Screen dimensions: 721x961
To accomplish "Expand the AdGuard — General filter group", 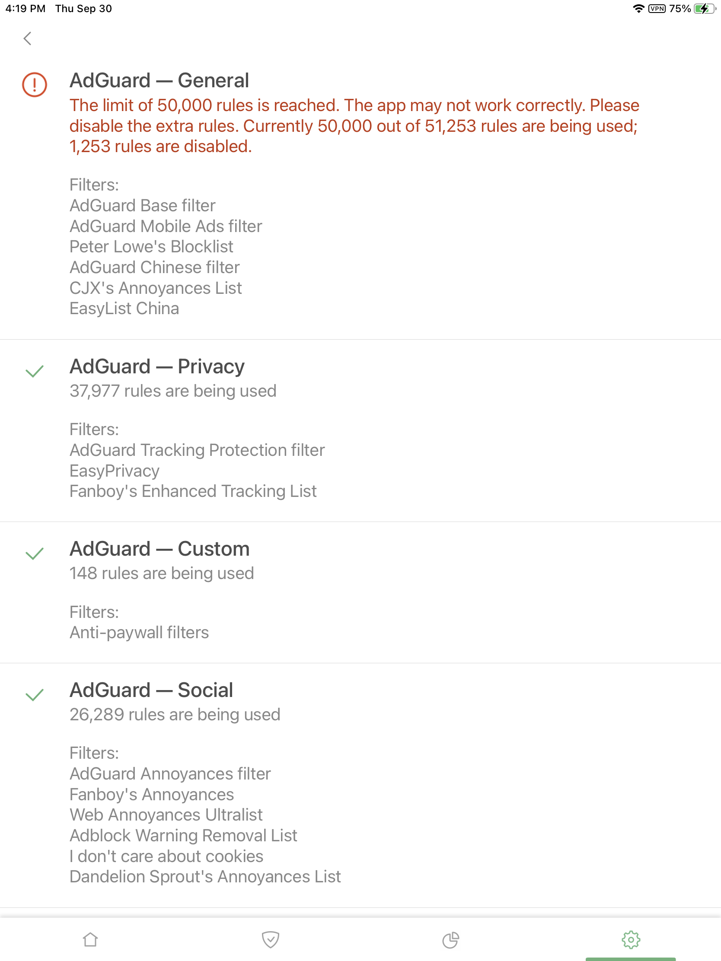I will click(x=160, y=80).
